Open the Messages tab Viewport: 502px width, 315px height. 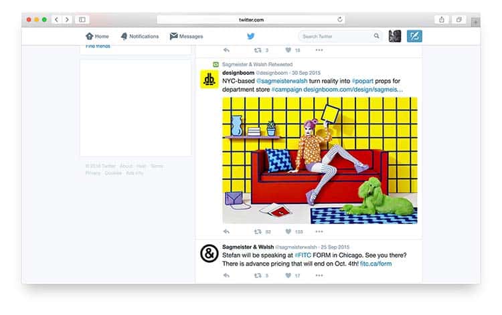pyautogui.click(x=186, y=36)
